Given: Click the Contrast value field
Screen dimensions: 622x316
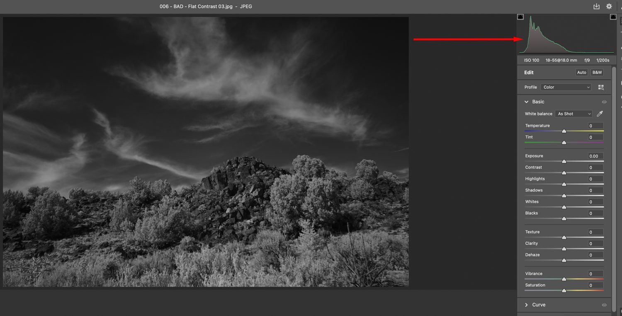Looking at the screenshot, I should coord(595,168).
